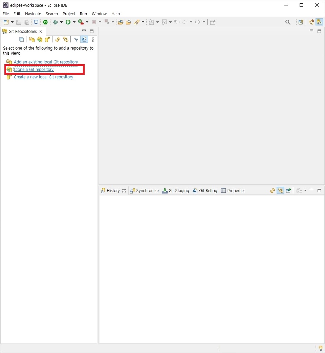Click the Save All icon in the toolbar
The image size is (325, 353).
coord(26,22)
